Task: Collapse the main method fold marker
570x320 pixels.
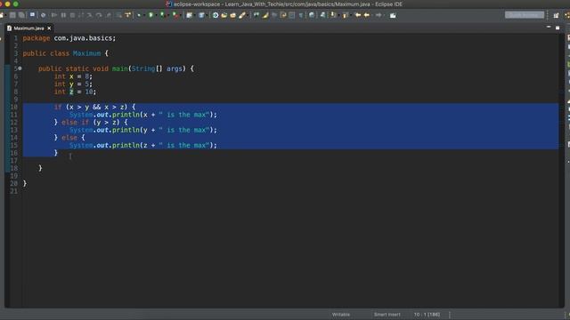Action: point(20,68)
